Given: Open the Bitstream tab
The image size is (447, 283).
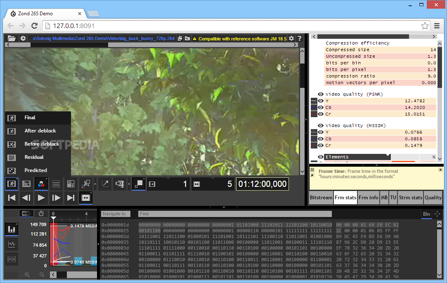Looking at the screenshot, I should (321, 198).
